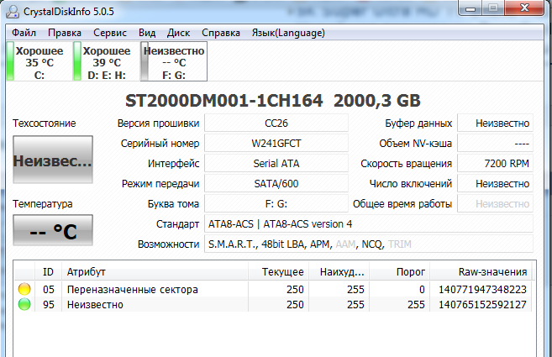Click the Raw-значения column header
Image resolution: width=552 pixels, height=357 pixels.
[481, 272]
